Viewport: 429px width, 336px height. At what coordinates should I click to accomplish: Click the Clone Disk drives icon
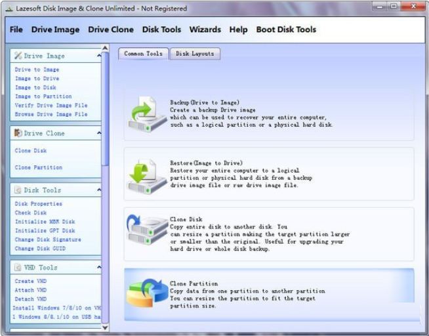[147, 229]
